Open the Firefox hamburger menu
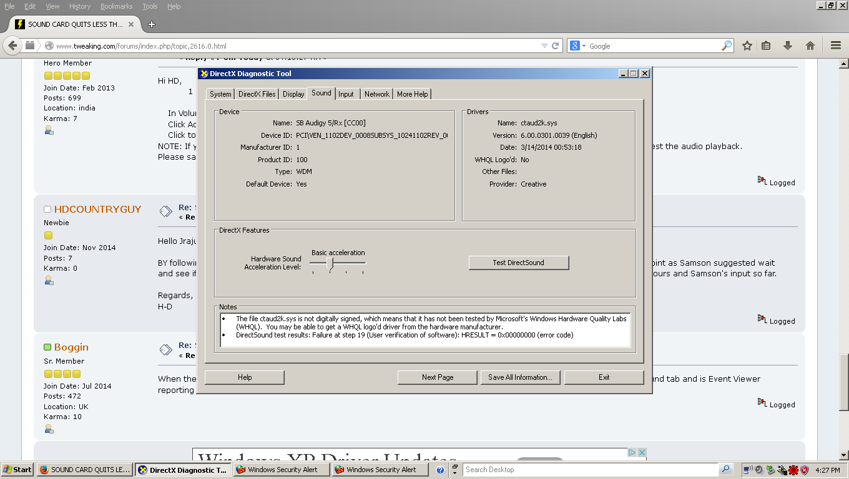The height and width of the screenshot is (479, 849). tap(836, 46)
